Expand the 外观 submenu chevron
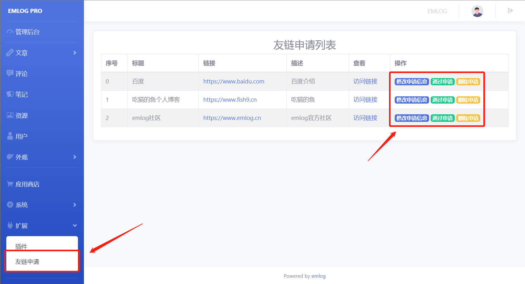 coord(75,157)
